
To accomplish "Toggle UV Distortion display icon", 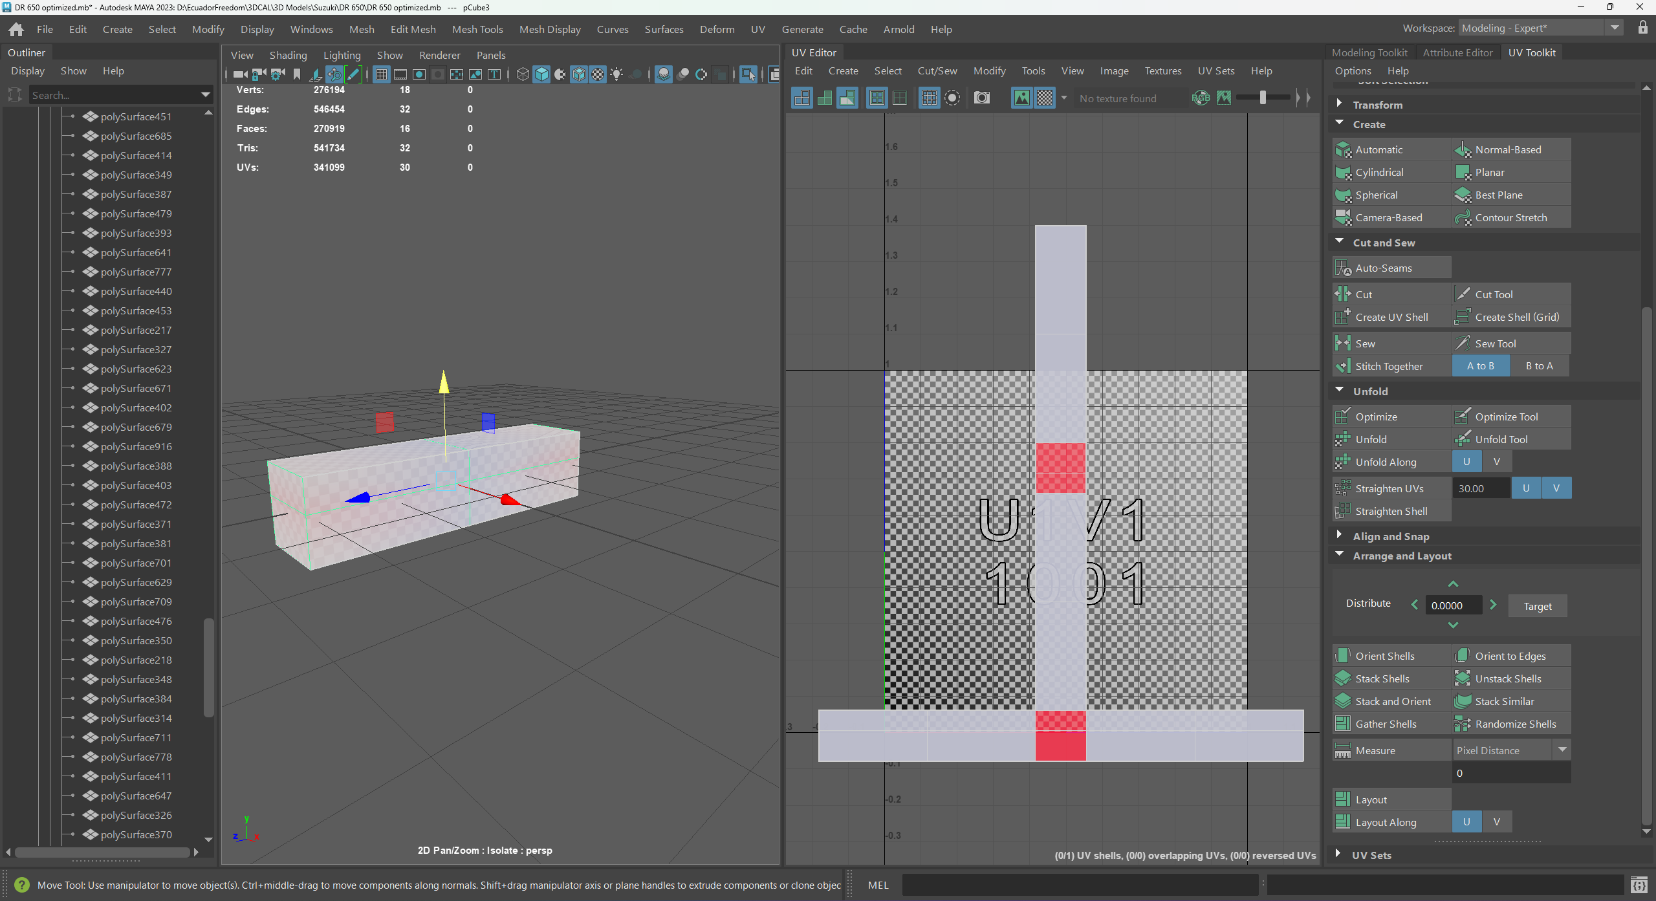I will (847, 98).
